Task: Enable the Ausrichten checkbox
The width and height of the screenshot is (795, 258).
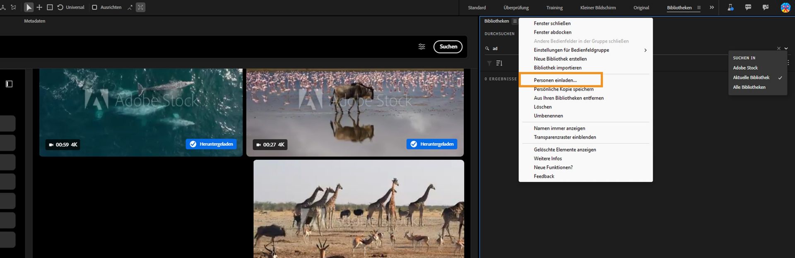Action: [x=94, y=7]
